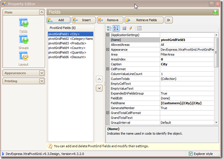Click the status bar arrow icon
This screenshot has height=159, width=223.
pos(3,154)
